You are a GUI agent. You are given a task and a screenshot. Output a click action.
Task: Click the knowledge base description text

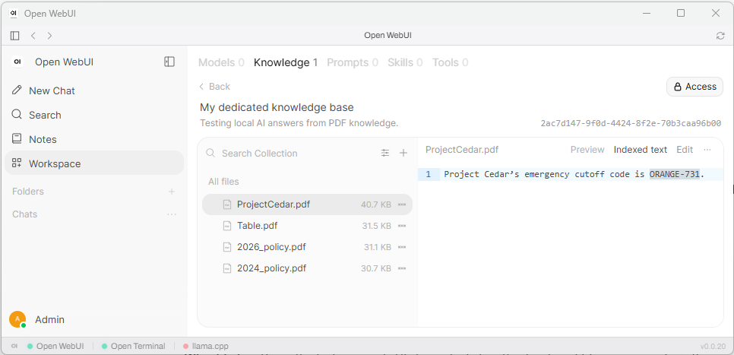pos(299,124)
